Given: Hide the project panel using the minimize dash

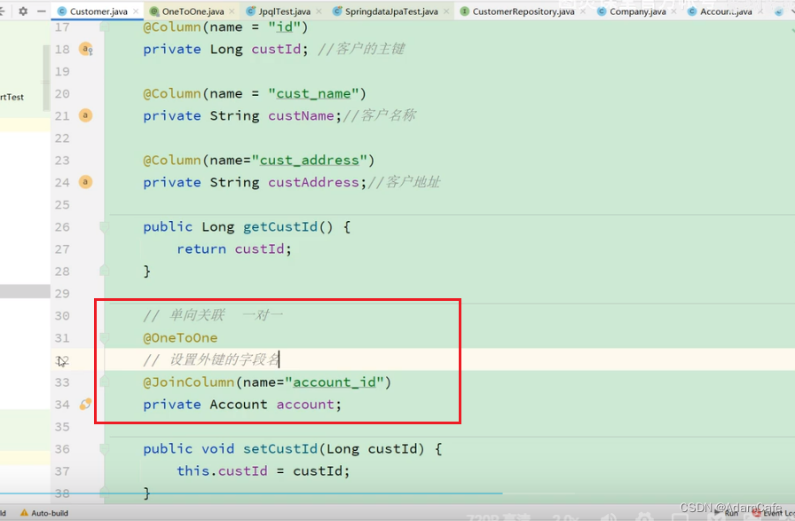Looking at the screenshot, I should point(42,11).
